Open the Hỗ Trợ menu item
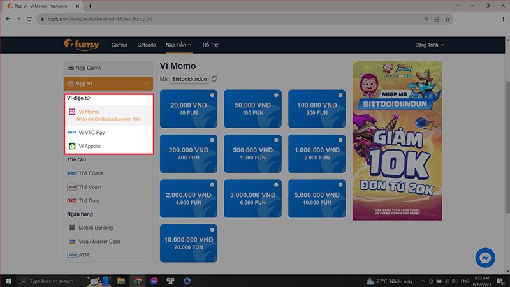This screenshot has height=287, width=510. pos(210,45)
